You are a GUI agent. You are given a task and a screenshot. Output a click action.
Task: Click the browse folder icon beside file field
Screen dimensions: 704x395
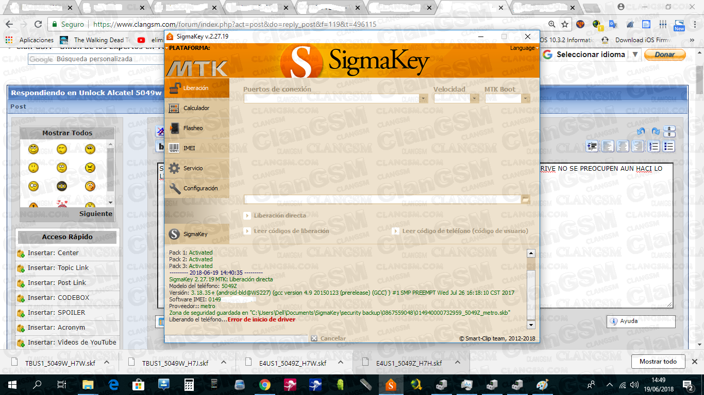526,199
